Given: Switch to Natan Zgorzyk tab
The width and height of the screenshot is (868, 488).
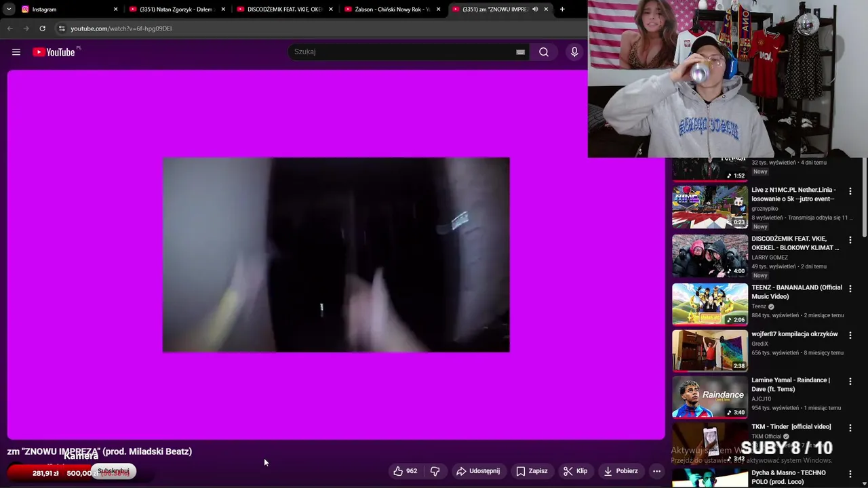Looking at the screenshot, I should click(178, 9).
